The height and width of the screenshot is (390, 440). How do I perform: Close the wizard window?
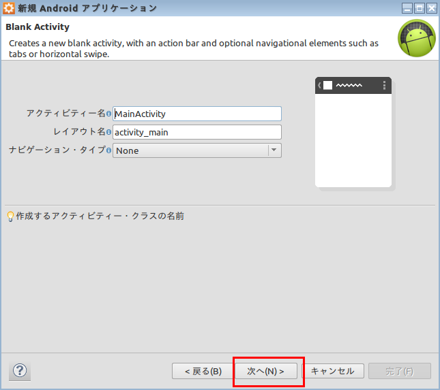coord(432,8)
